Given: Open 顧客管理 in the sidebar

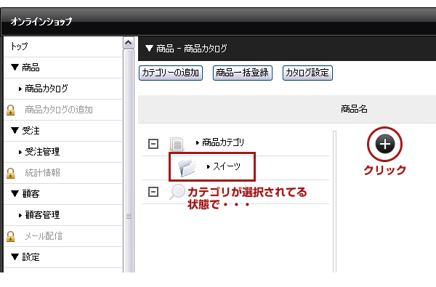Looking at the screenshot, I should (x=42, y=214).
